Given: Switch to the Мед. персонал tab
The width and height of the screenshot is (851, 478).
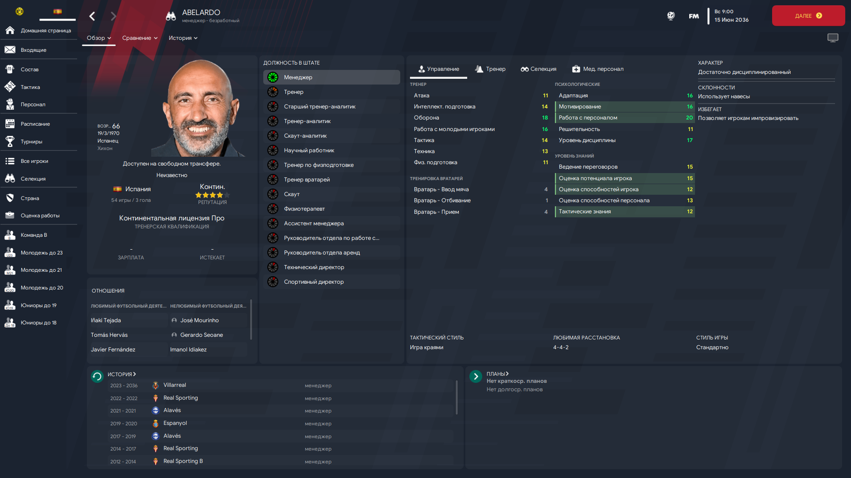Looking at the screenshot, I should (597, 69).
